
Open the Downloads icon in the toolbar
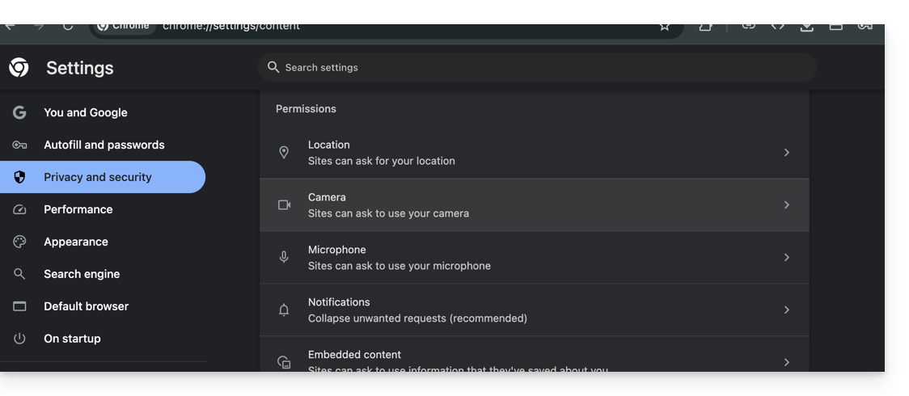click(x=806, y=27)
